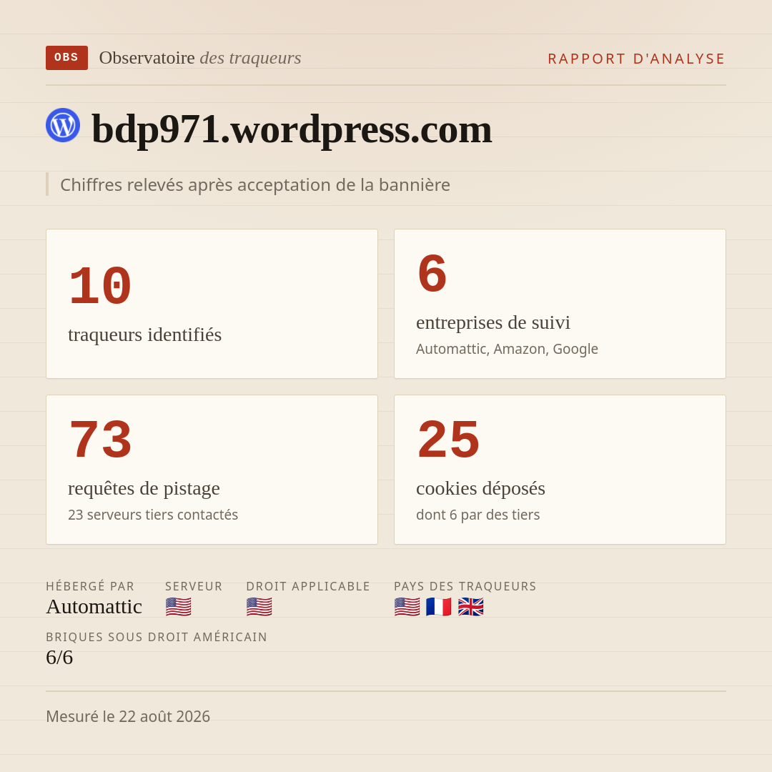This screenshot has width=772, height=772.
Task: Open the bdp971.wordpress.com domain title
Action: click(292, 129)
